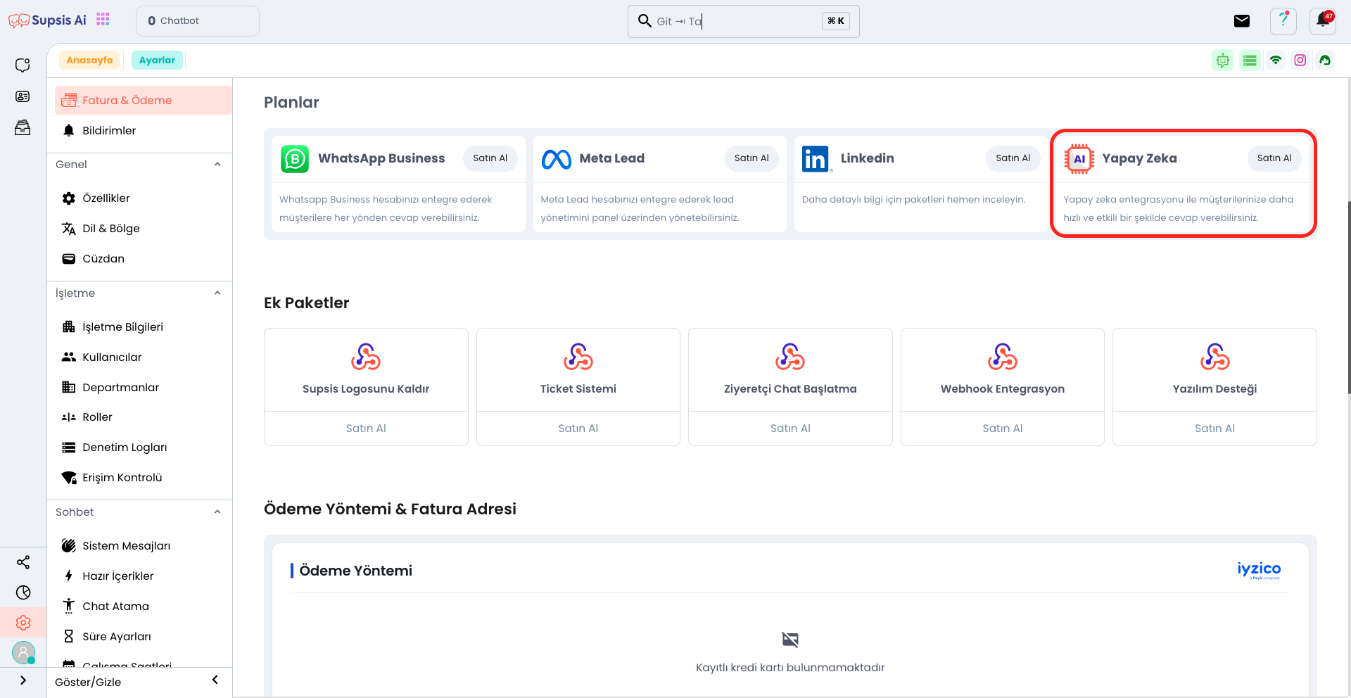This screenshot has width=1351, height=698.
Task: Open Bildirimler settings
Action: coord(143,130)
